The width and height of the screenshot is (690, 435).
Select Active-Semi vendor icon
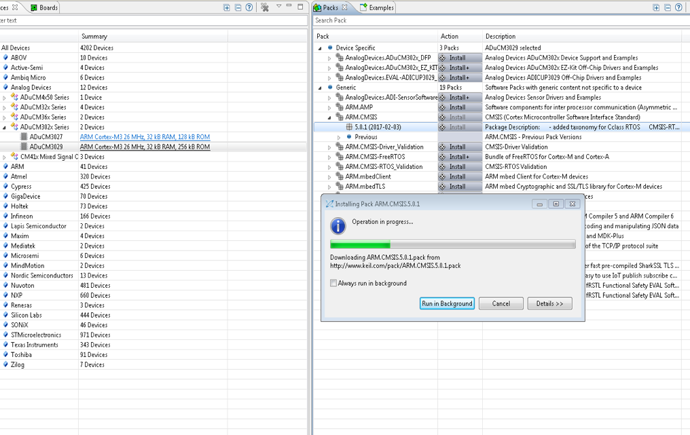tap(5, 68)
